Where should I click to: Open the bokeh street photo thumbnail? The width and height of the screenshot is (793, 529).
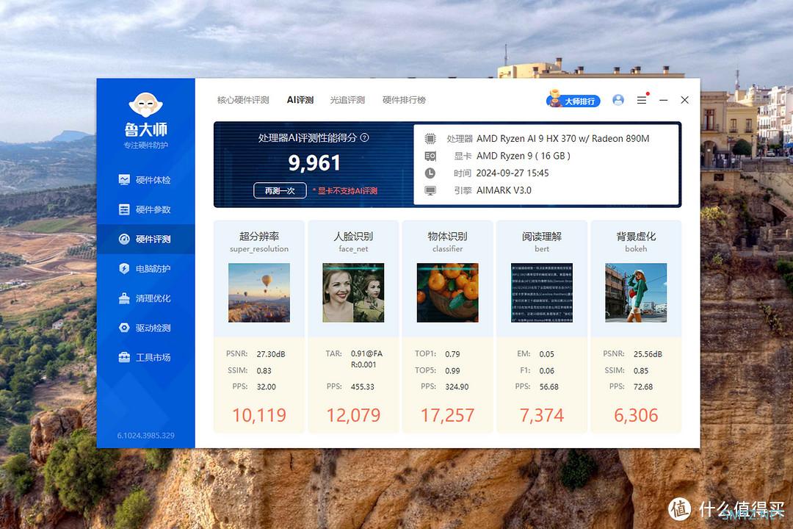636,292
